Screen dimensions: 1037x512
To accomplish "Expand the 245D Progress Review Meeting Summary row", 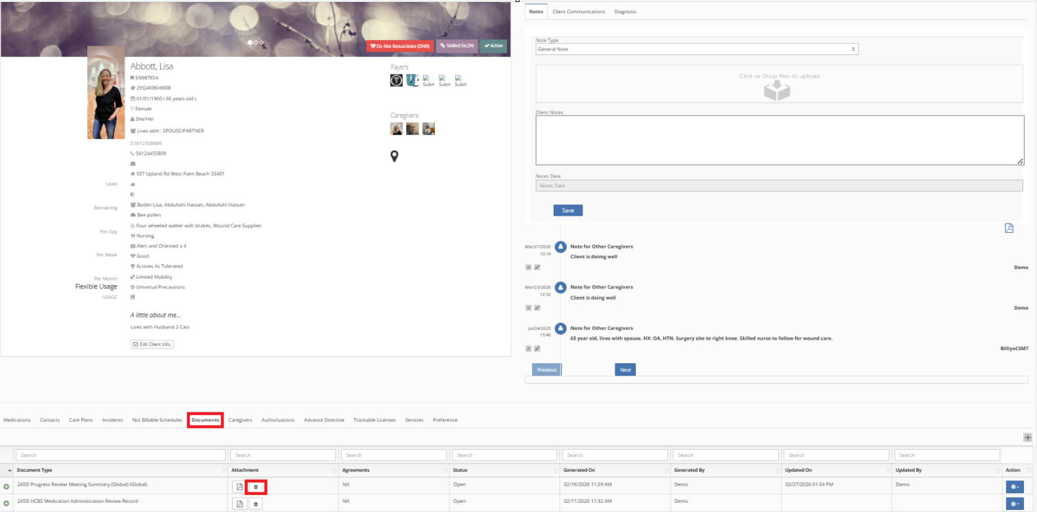I will tap(7, 487).
